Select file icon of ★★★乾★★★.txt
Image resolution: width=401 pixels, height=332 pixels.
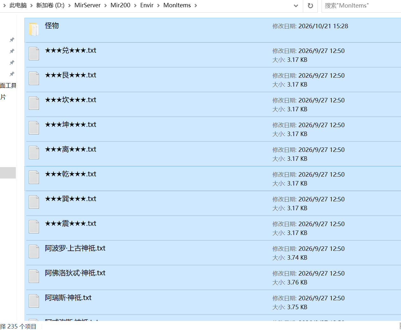coord(34,178)
